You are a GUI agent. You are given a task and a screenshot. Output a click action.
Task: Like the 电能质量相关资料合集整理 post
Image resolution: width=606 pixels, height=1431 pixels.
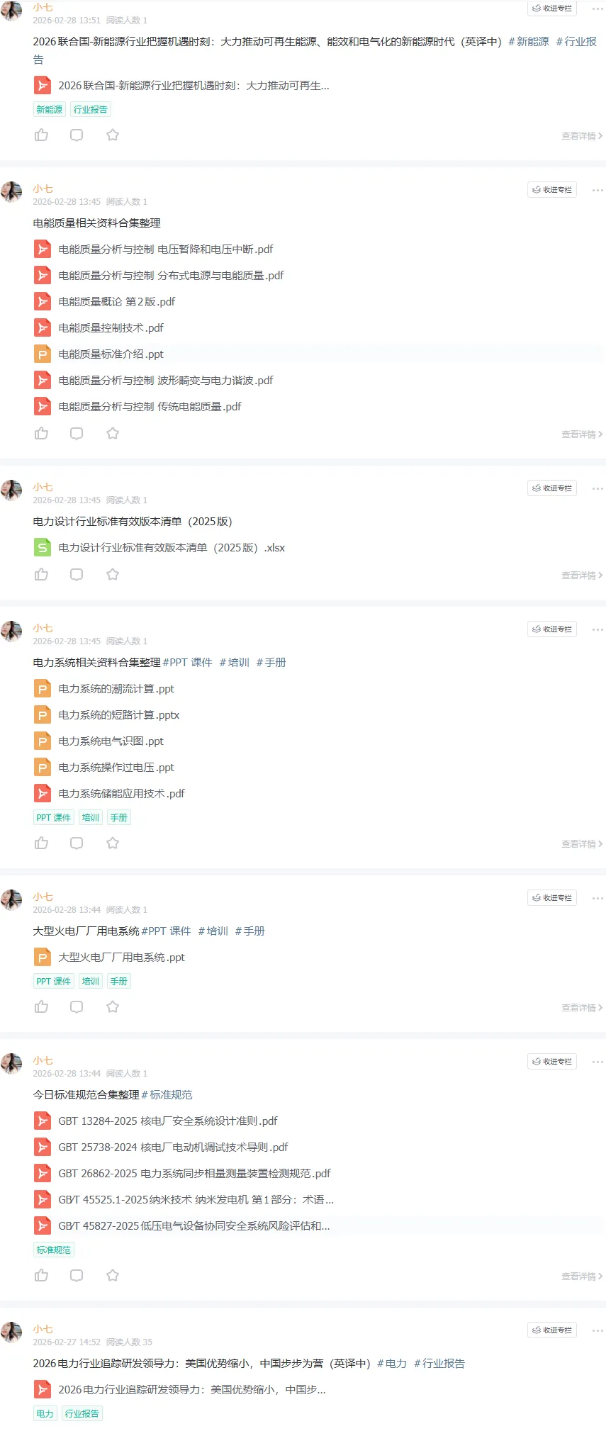pyautogui.click(x=41, y=433)
